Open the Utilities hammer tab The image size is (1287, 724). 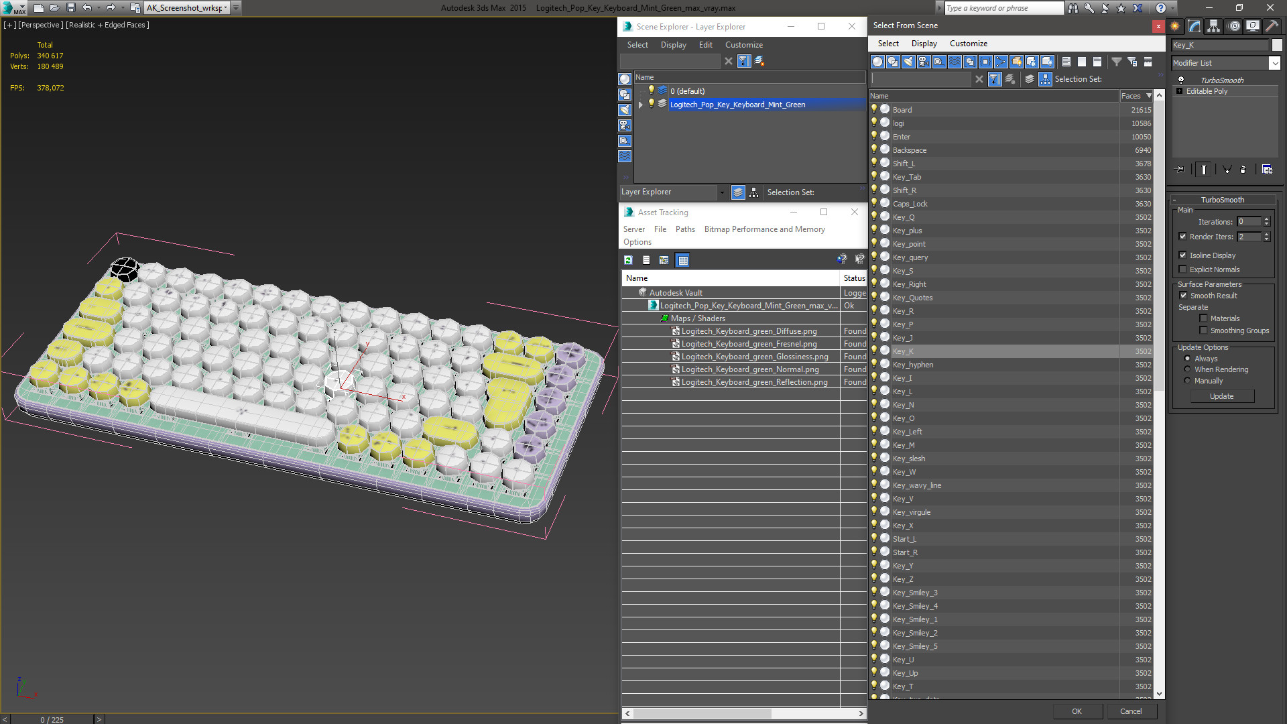1272,26
